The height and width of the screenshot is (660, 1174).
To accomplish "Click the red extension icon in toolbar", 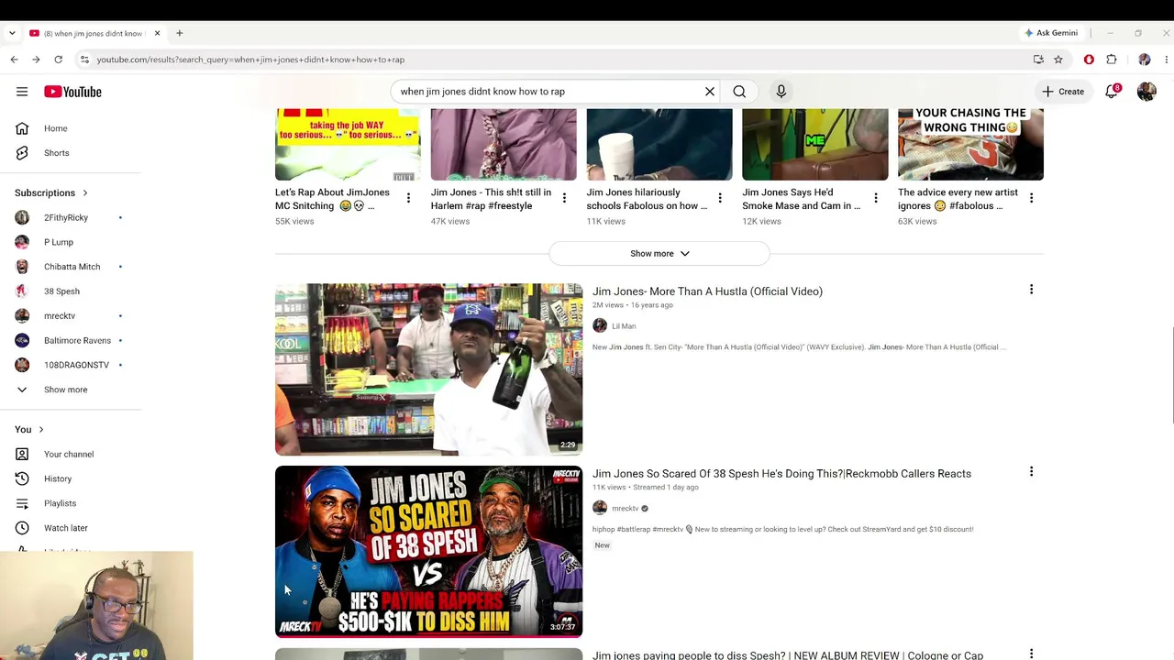I will tap(1089, 60).
